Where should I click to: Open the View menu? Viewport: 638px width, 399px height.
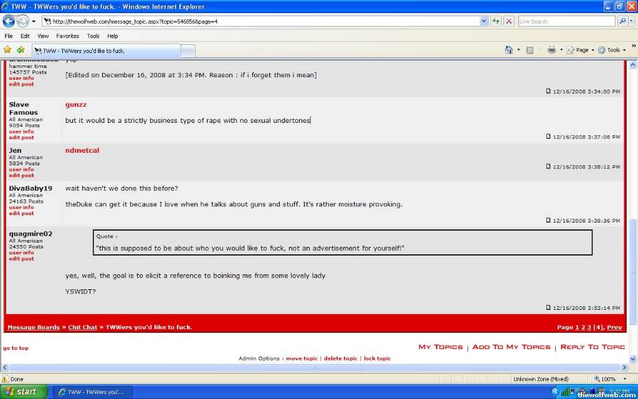43,36
